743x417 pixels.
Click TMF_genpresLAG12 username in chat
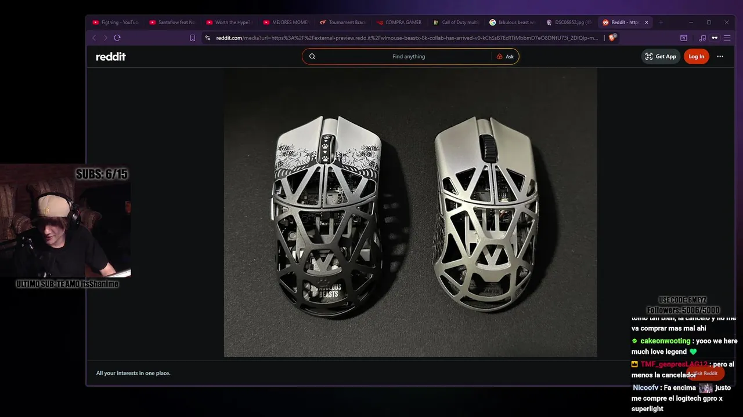pyautogui.click(x=674, y=364)
